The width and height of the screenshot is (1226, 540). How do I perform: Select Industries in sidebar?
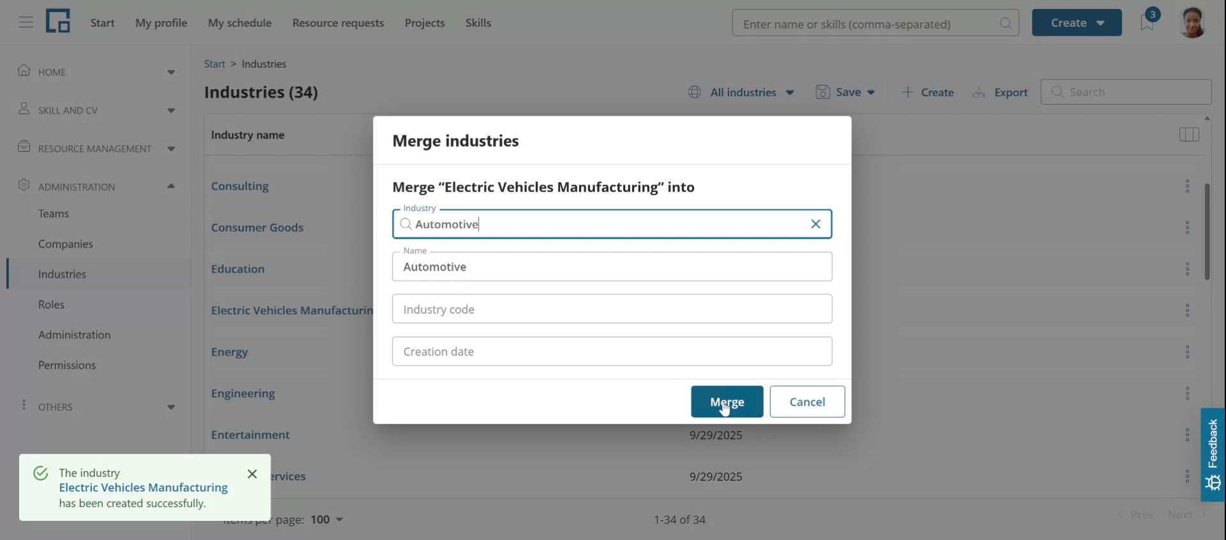click(62, 274)
